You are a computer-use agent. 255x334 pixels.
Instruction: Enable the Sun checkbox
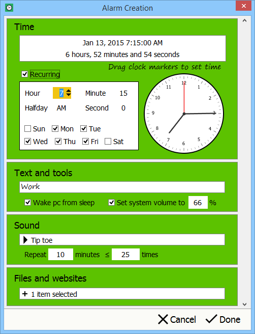coord(27,129)
